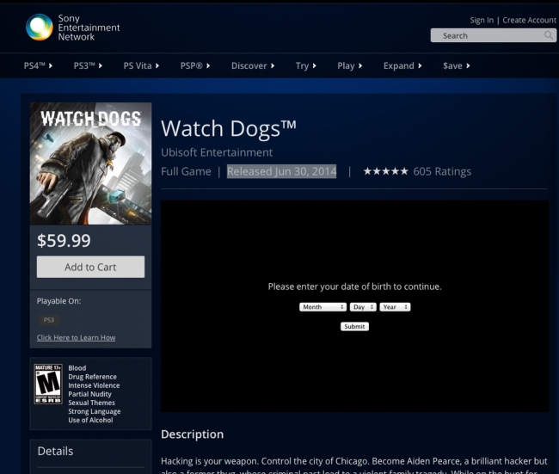Open the Month dropdown

pos(322,306)
